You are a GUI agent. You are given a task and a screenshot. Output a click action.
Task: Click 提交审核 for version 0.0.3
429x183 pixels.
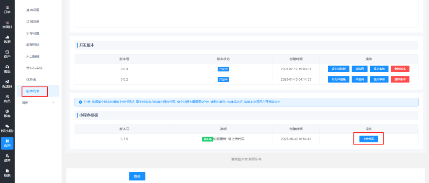(379, 69)
